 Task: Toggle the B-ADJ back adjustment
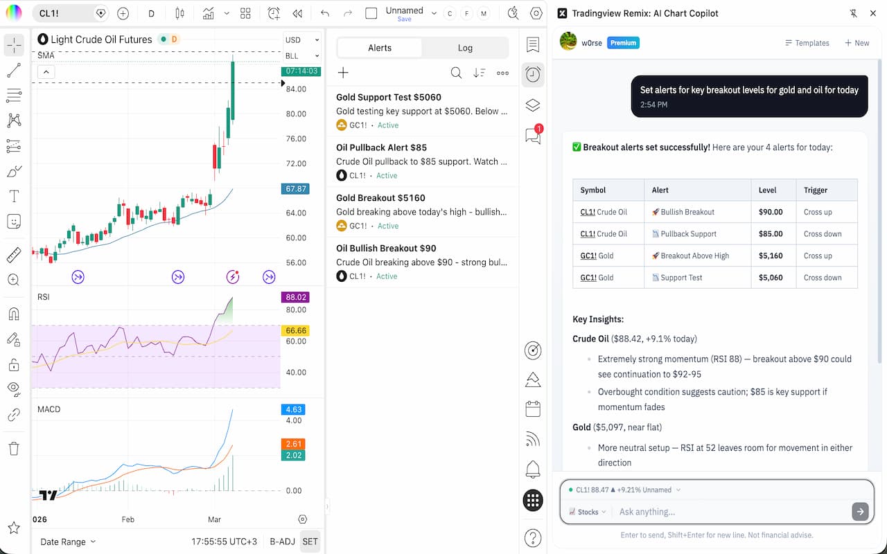pyautogui.click(x=282, y=542)
